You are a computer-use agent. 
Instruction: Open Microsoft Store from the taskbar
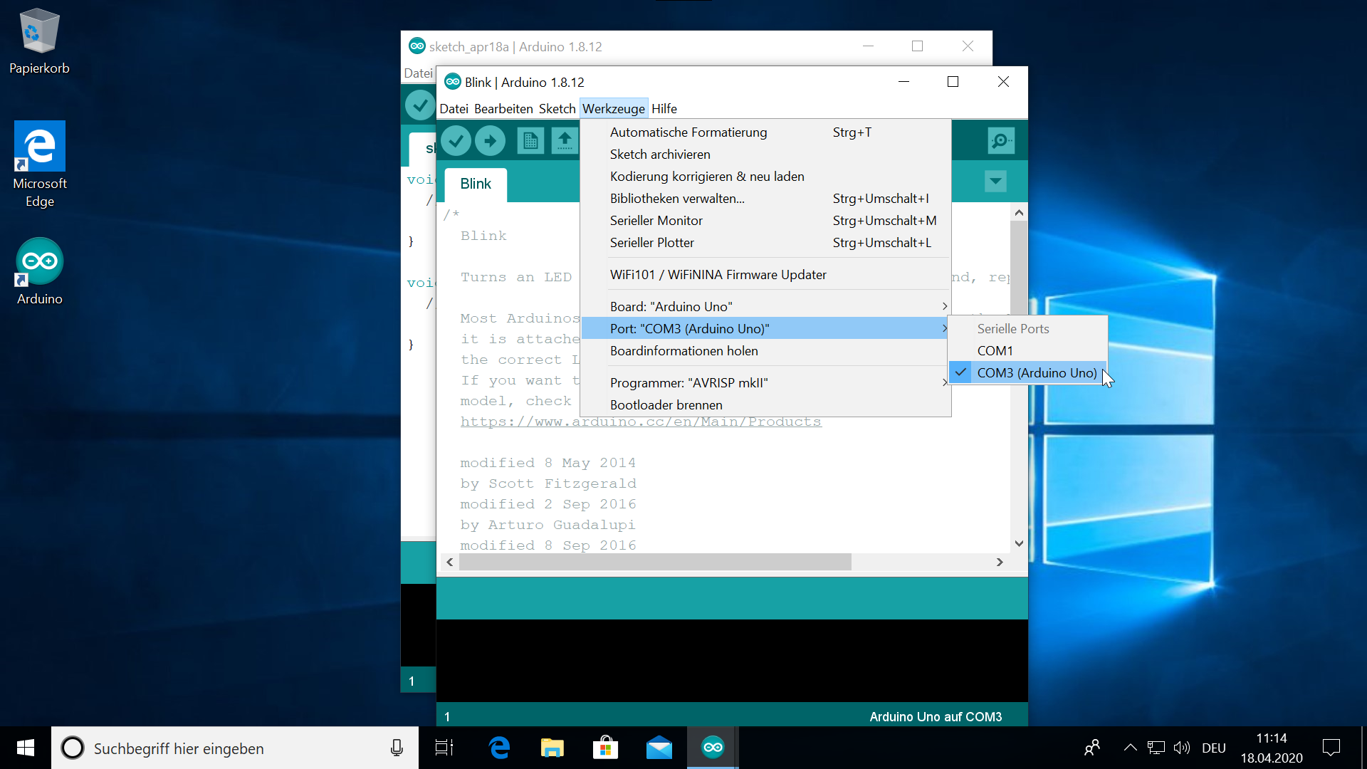click(x=605, y=748)
